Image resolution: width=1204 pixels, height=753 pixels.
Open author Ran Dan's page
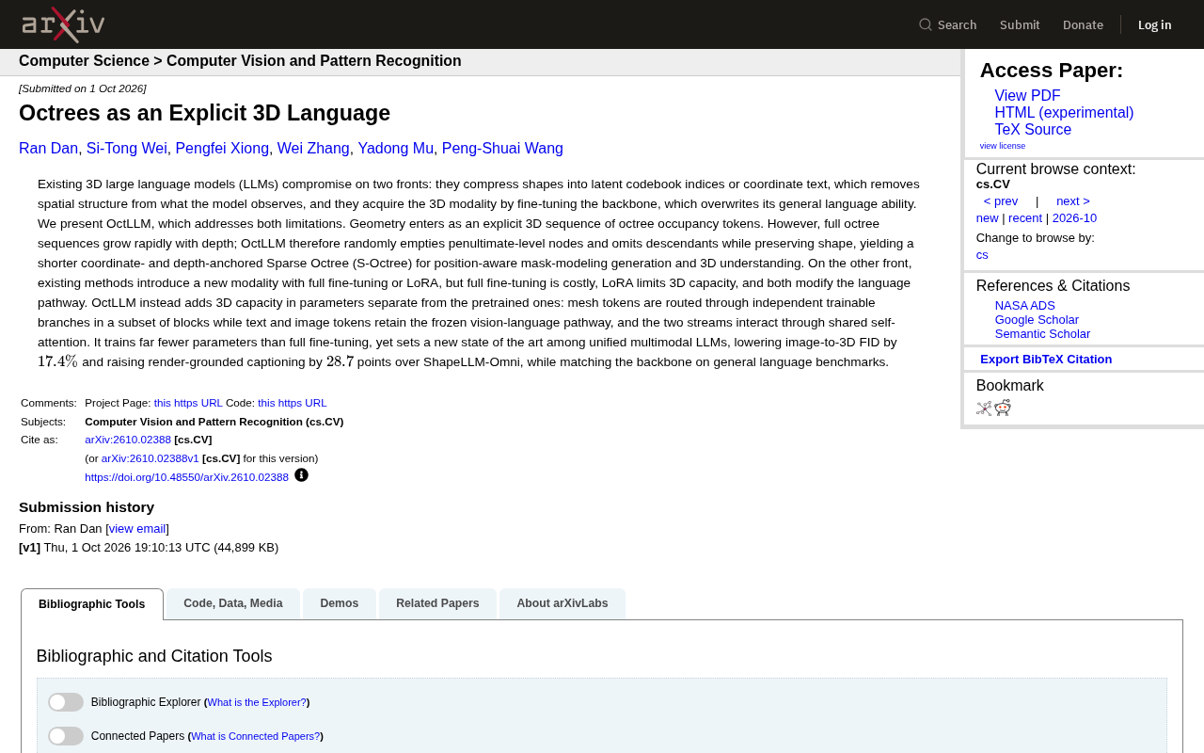click(49, 149)
